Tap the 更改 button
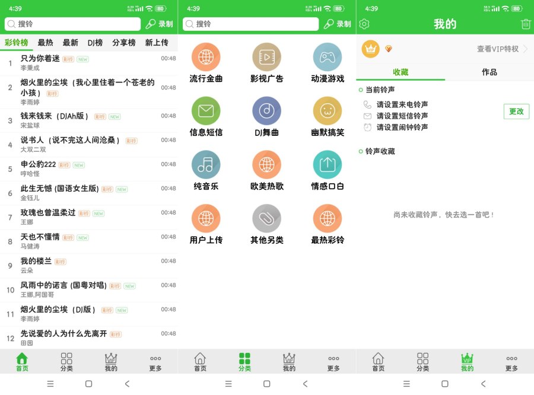Screen dimensions: 534x395 [516, 112]
